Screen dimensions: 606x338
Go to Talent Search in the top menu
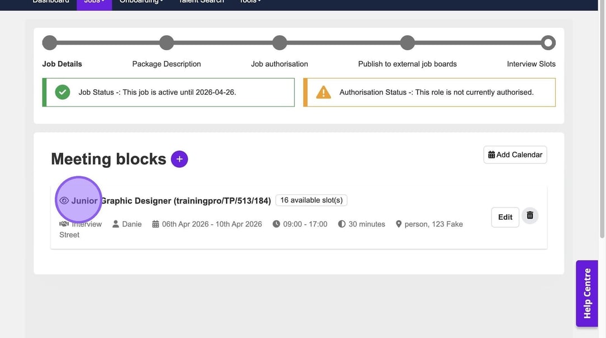click(201, 2)
